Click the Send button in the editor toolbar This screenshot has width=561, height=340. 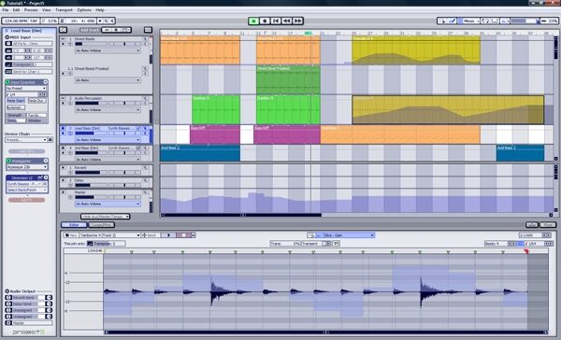[x=150, y=235]
